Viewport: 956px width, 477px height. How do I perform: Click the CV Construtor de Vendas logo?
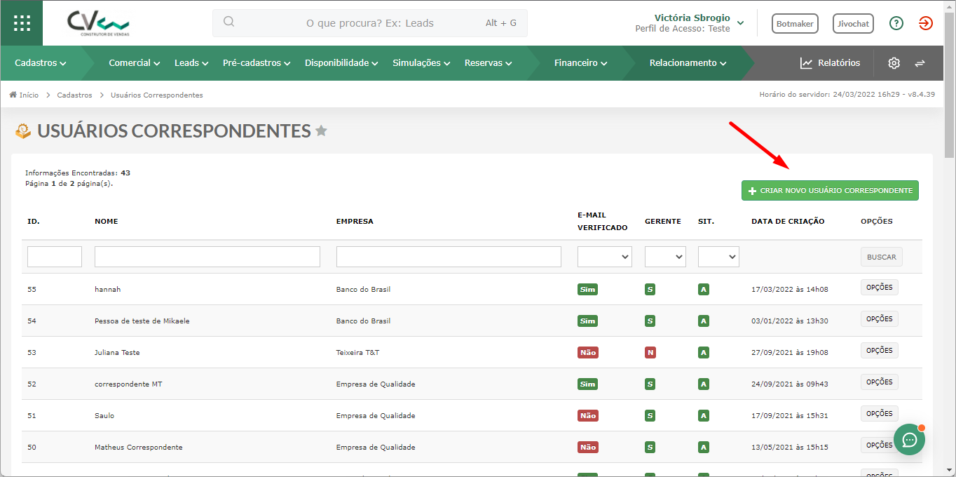pyautogui.click(x=98, y=23)
